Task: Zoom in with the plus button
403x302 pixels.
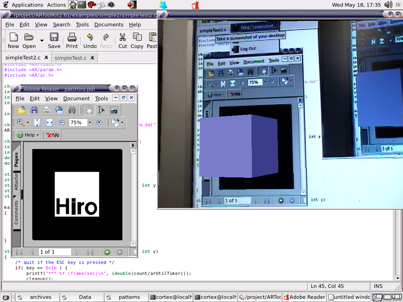Action: pos(99,123)
